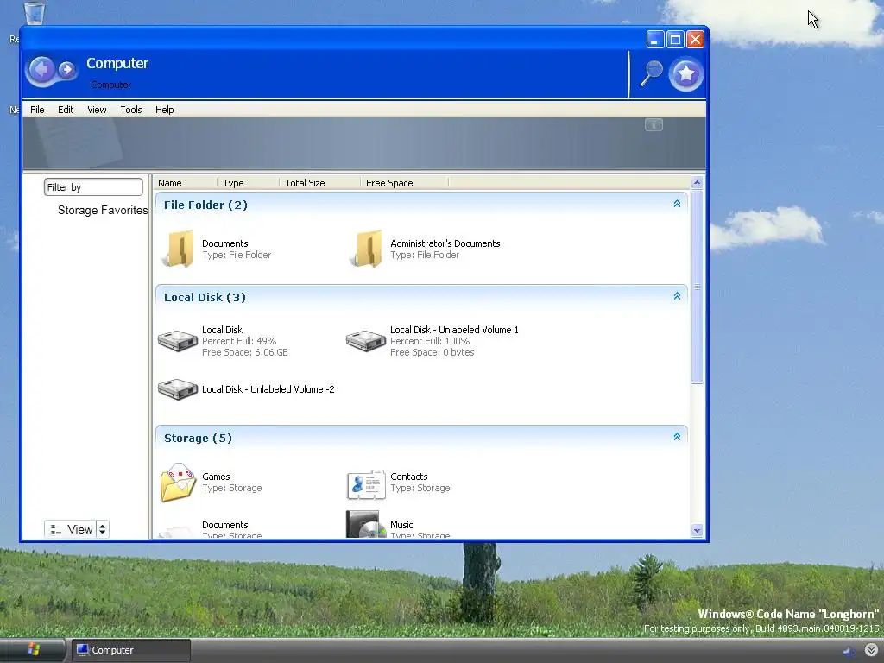Click the Computer taskbar button

[x=131, y=650]
